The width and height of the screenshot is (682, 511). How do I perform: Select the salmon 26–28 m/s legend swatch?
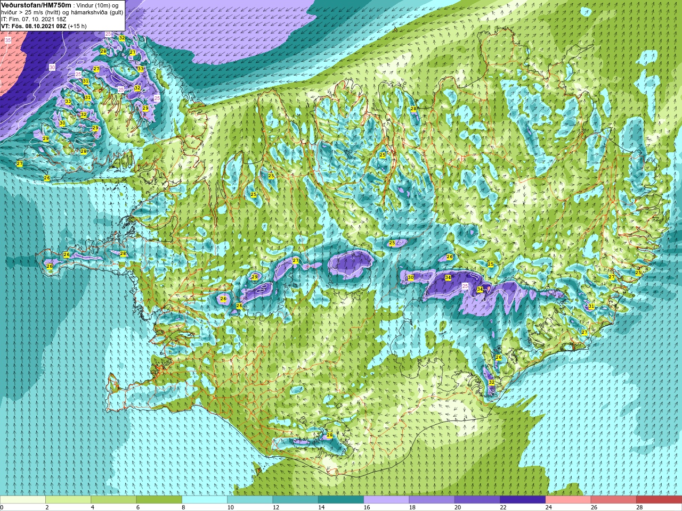click(613, 500)
